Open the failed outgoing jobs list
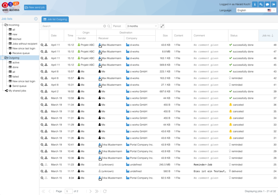Screen dimensions: 278x195 15,76
